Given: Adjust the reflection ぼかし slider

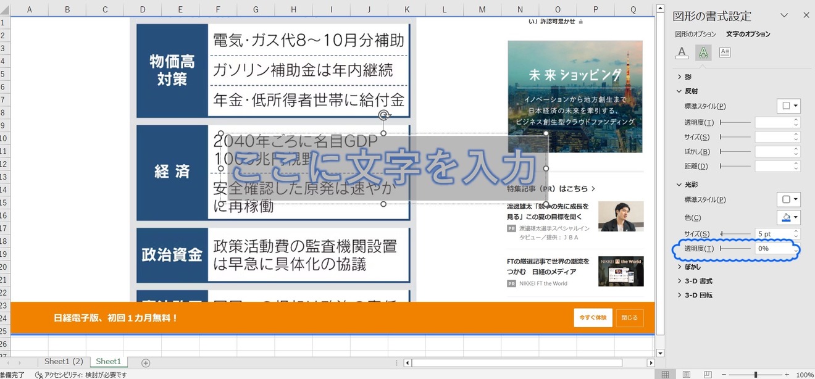Looking at the screenshot, I should tap(735, 152).
